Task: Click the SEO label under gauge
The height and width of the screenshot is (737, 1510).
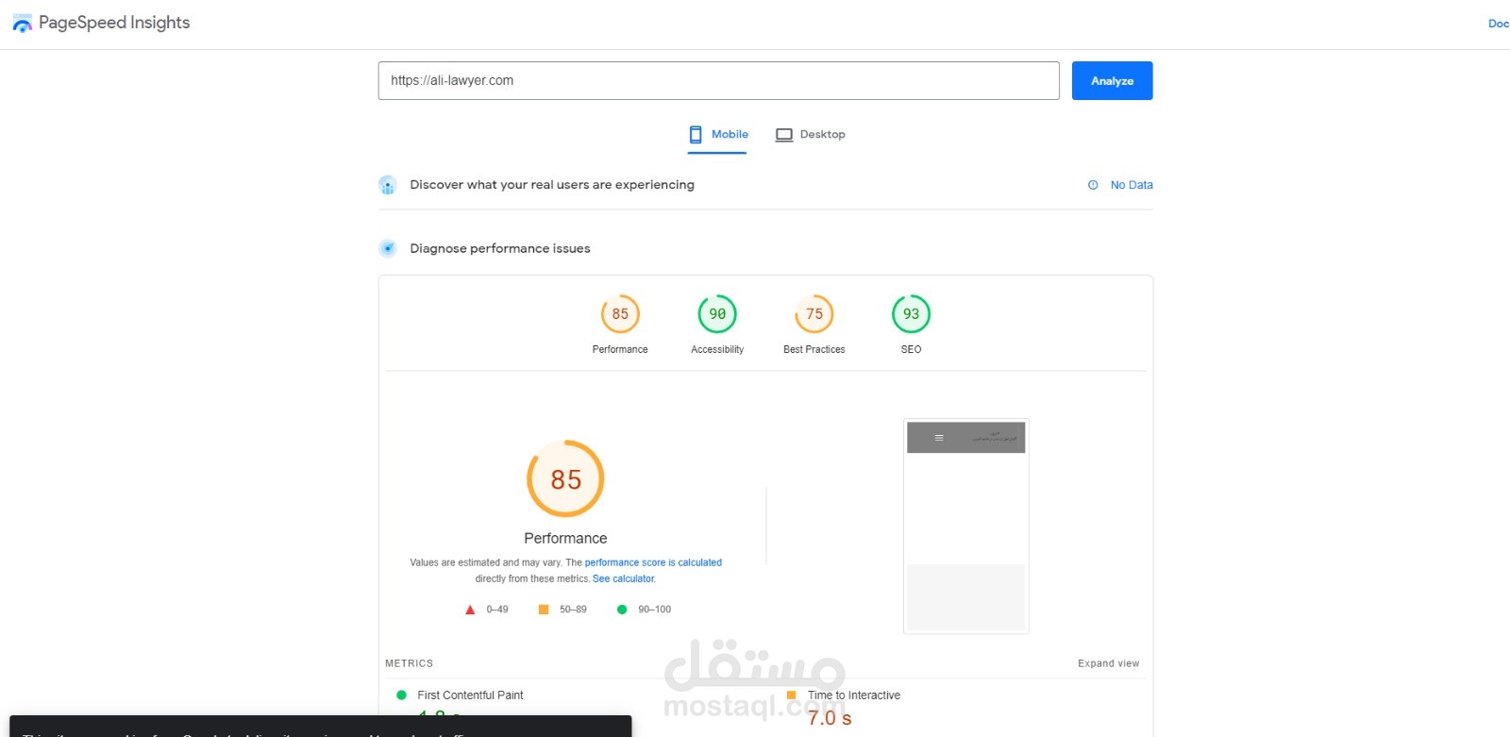Action: 911,349
